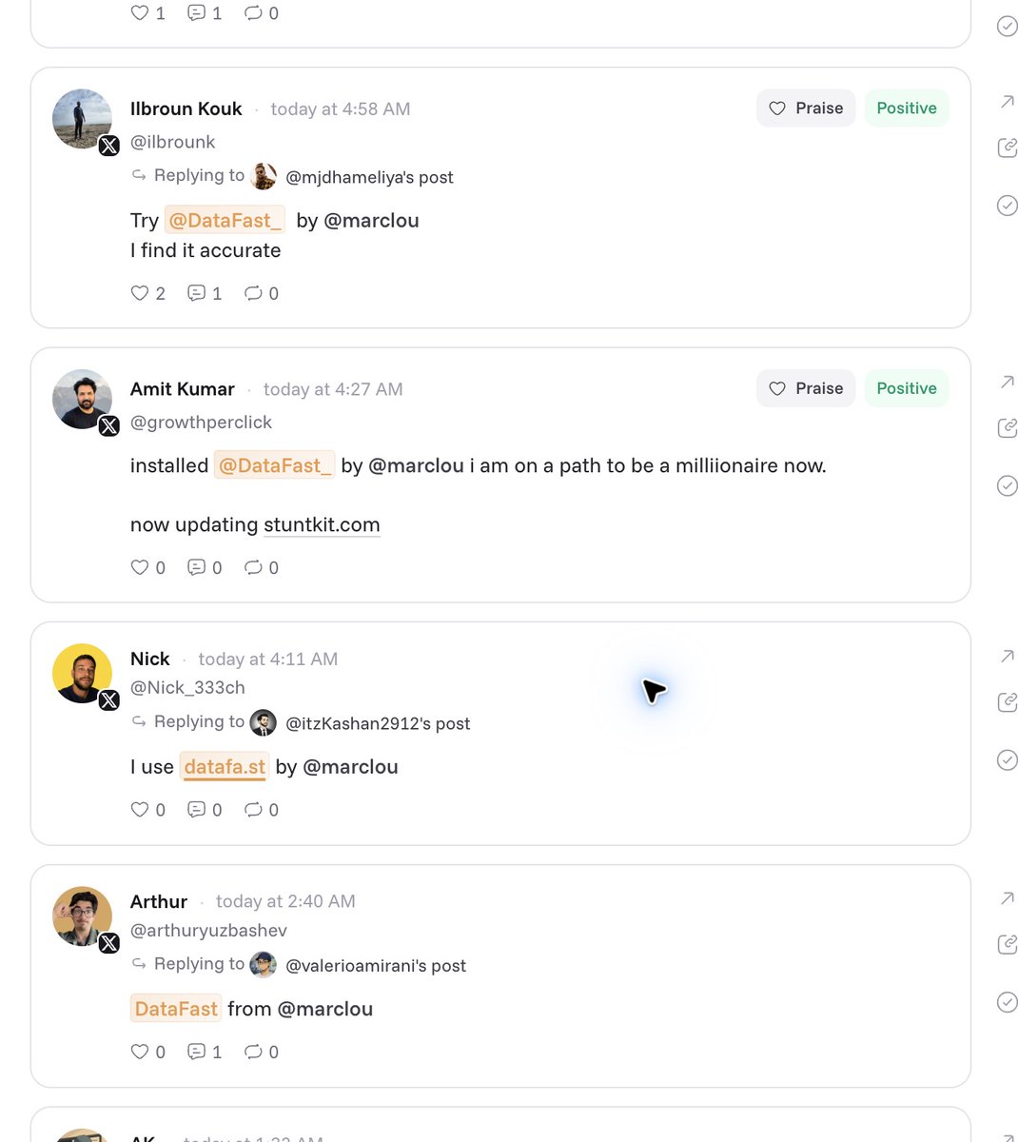This screenshot has width=1018, height=1142.
Task: Mark Nick's mention as done checkmark
Action: pyautogui.click(x=1007, y=759)
